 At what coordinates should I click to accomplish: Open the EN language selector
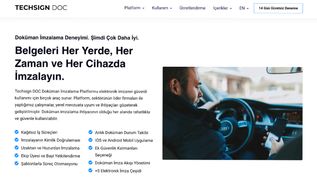pos(244,8)
